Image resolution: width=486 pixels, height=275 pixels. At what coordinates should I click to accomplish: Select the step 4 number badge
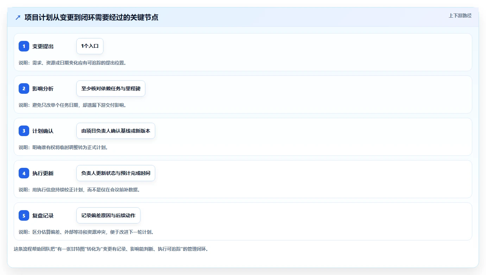click(x=24, y=173)
